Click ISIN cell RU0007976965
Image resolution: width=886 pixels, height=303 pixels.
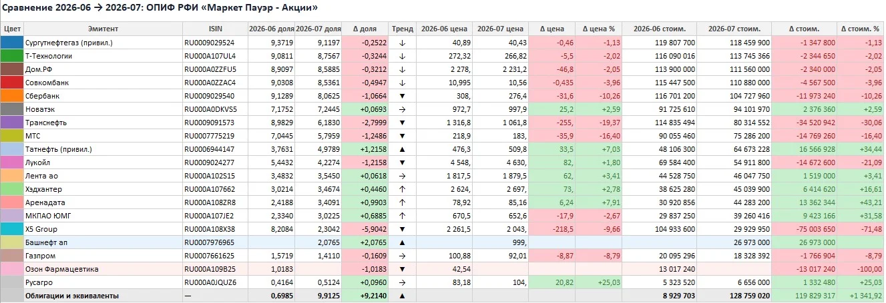(x=215, y=242)
